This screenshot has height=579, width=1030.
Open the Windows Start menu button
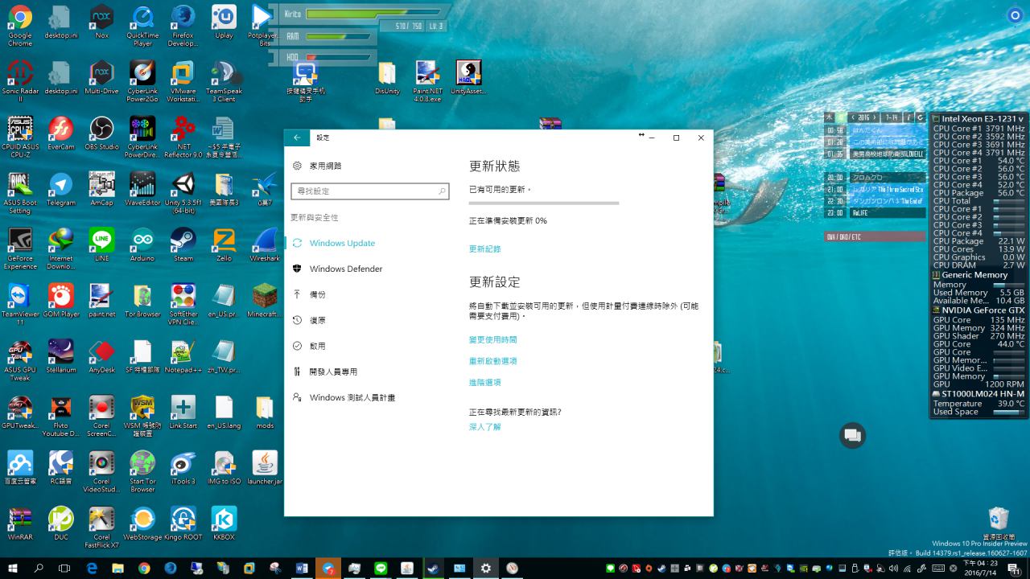[13, 568]
